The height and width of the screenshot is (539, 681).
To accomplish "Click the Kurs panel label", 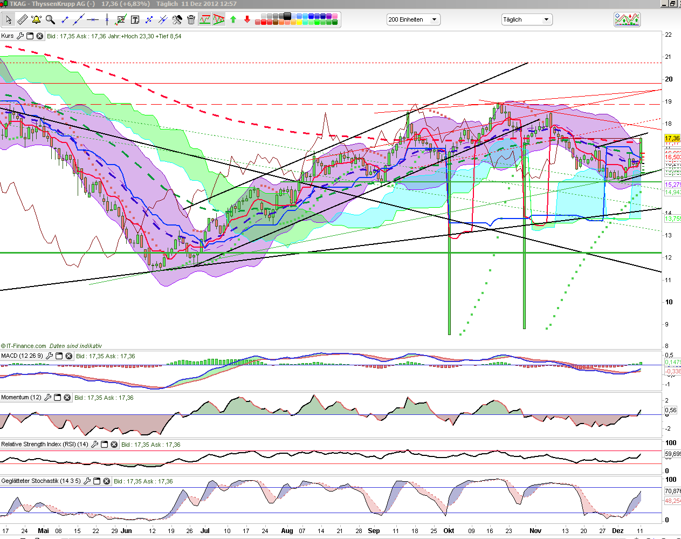I will pos(8,36).
